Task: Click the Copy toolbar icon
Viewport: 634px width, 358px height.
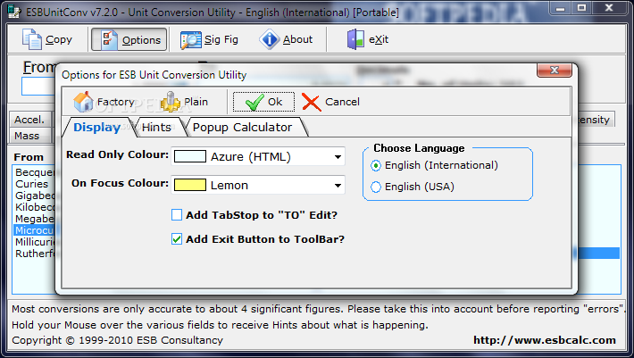Action: tap(31, 39)
